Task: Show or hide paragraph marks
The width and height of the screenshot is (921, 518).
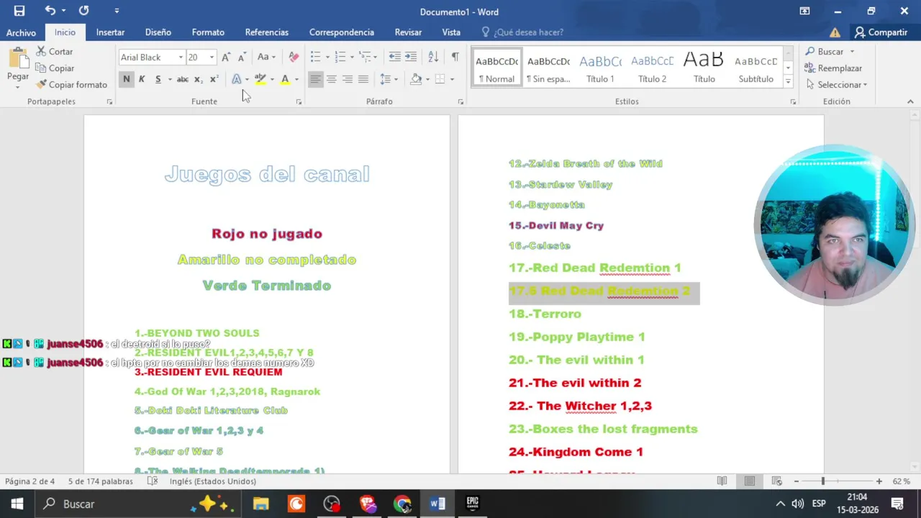Action: coord(455,57)
